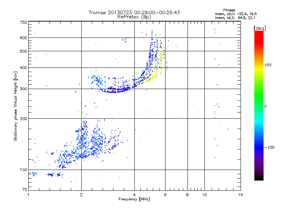Click the colorbar tick label '100'
The width and height of the screenshot is (283, 212).
pos(268,65)
